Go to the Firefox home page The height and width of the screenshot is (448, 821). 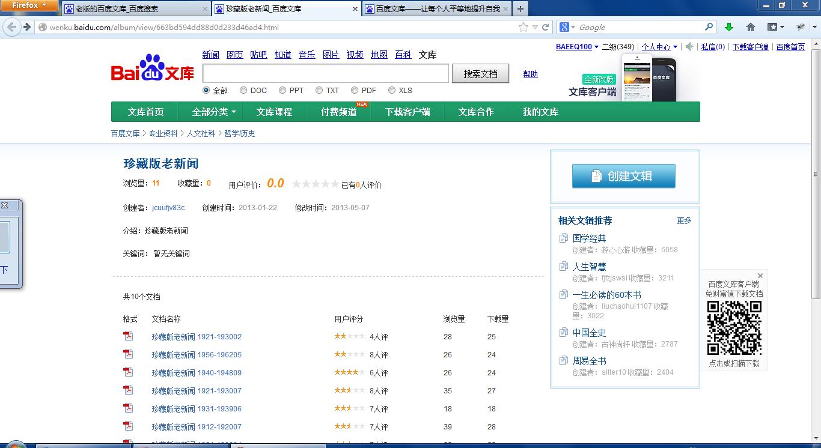click(x=751, y=27)
